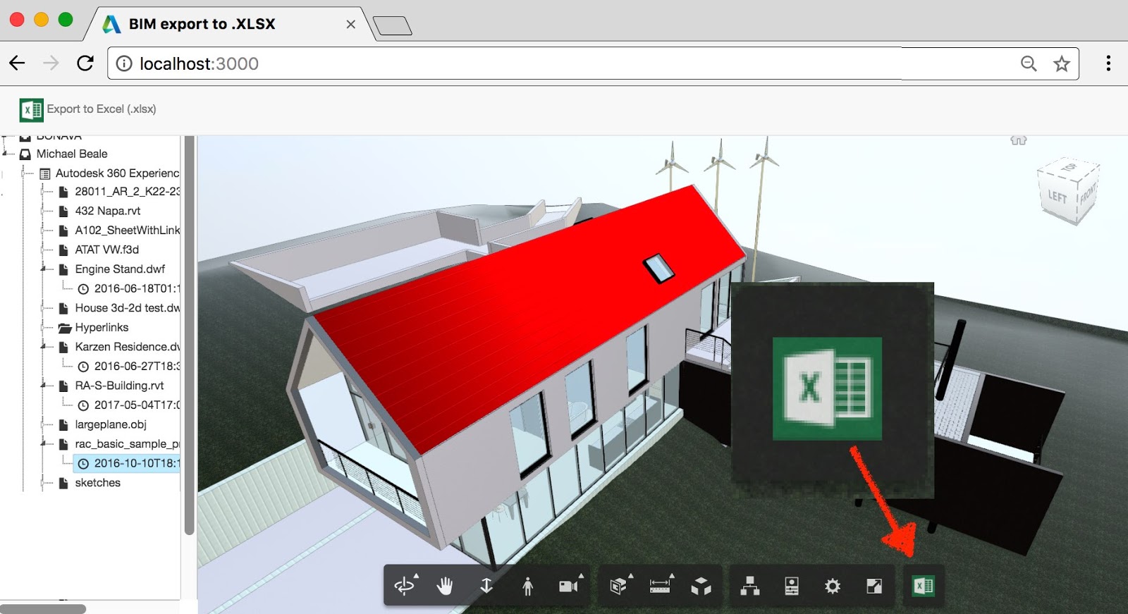Image resolution: width=1128 pixels, height=614 pixels.
Task: Bookmark page with the star icon
Action: [x=1062, y=63]
